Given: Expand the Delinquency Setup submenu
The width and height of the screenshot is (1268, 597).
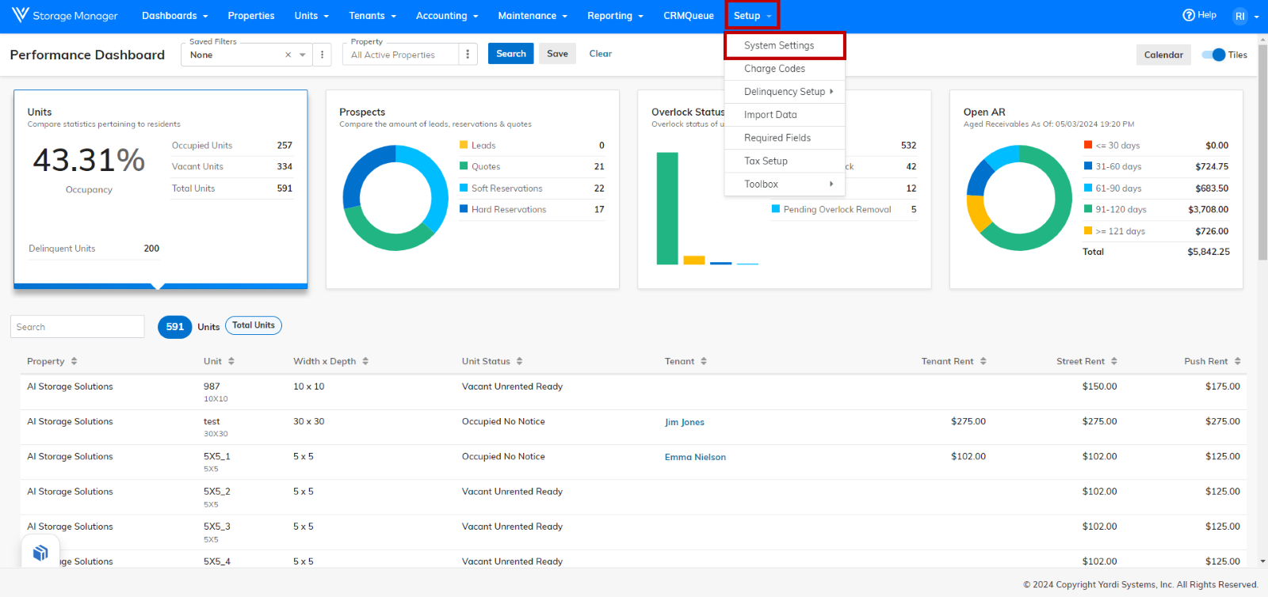Looking at the screenshot, I should pos(785,92).
